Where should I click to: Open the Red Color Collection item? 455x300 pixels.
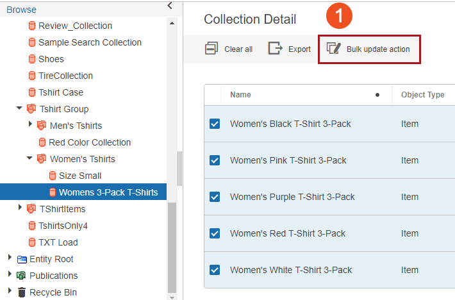click(90, 142)
